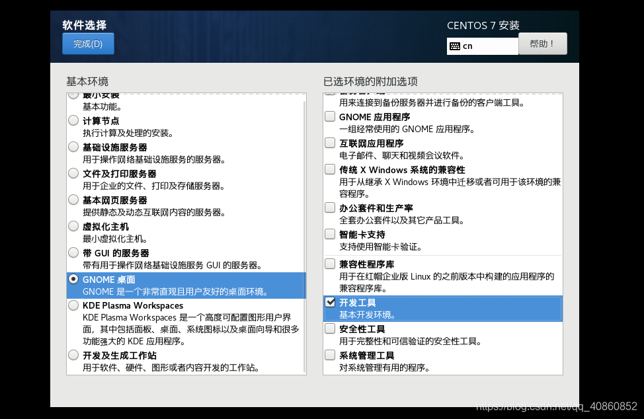Click the 完成(D) done button

88,44
